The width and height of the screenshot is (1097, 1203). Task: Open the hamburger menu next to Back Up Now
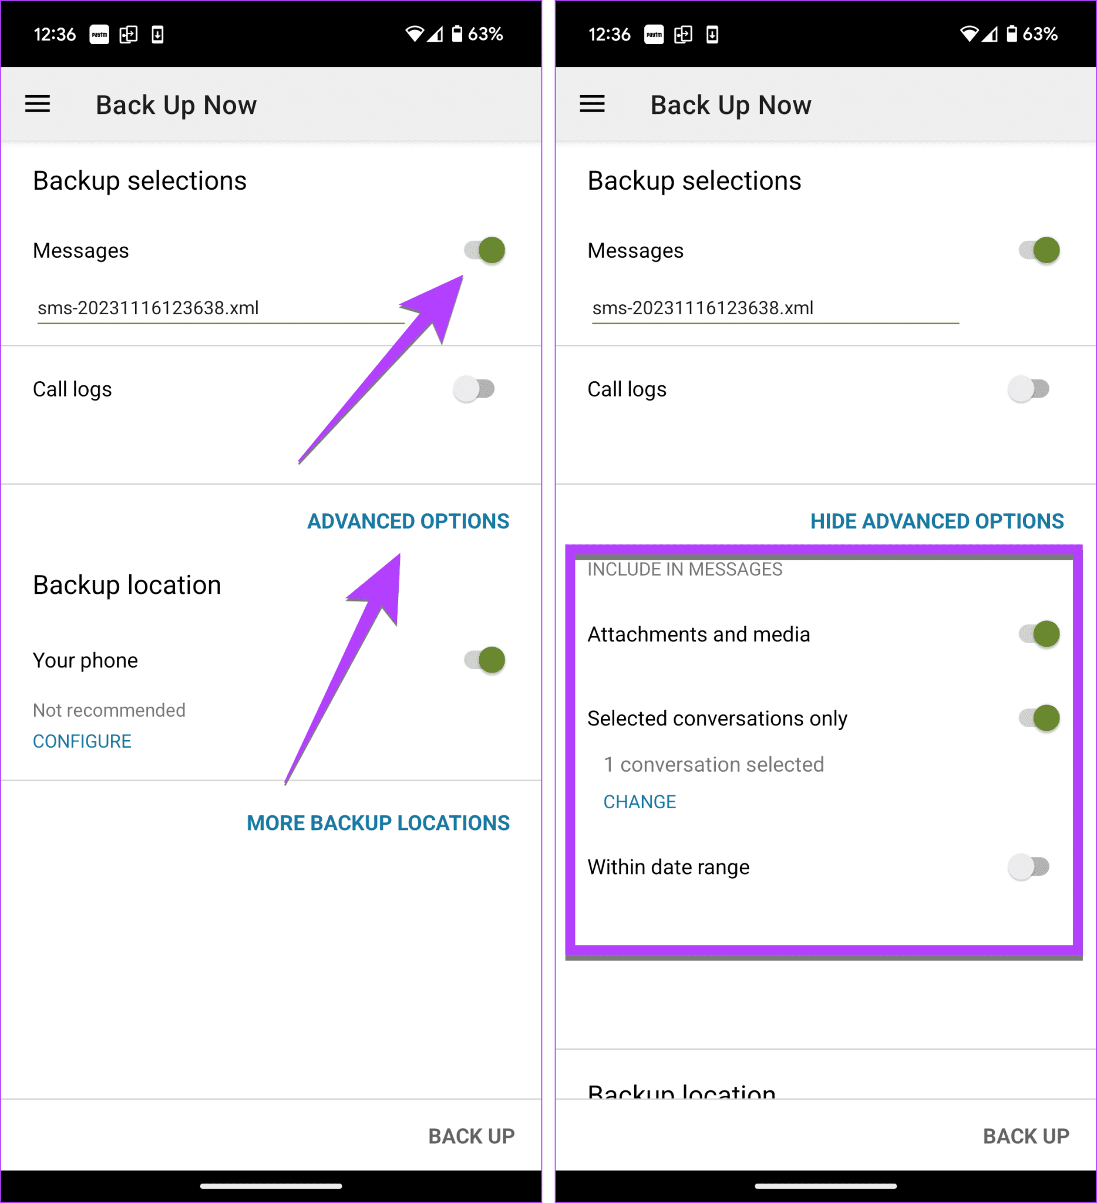tap(37, 104)
